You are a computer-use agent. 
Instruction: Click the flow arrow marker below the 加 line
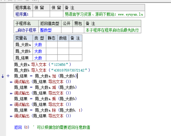[x=11, y=82]
